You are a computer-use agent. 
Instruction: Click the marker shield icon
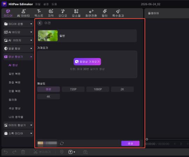click(x=62, y=152)
